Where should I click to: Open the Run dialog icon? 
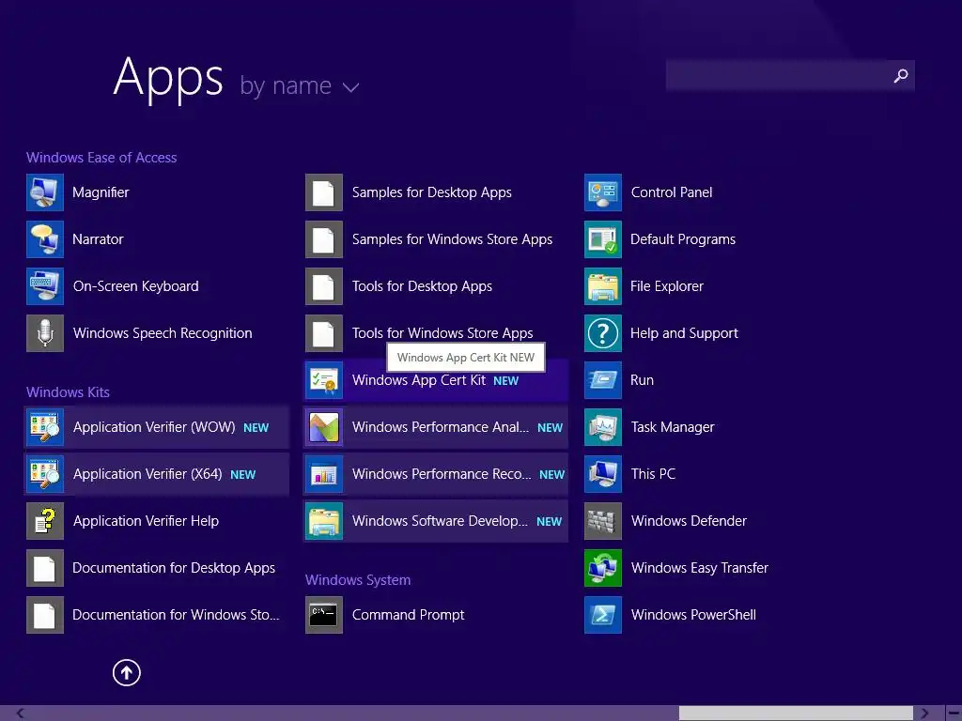pyautogui.click(x=603, y=380)
